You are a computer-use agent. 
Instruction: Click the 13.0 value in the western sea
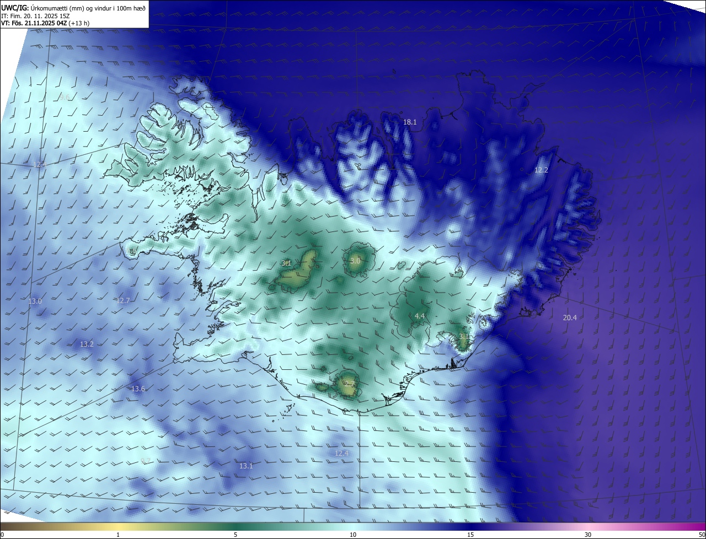point(35,301)
